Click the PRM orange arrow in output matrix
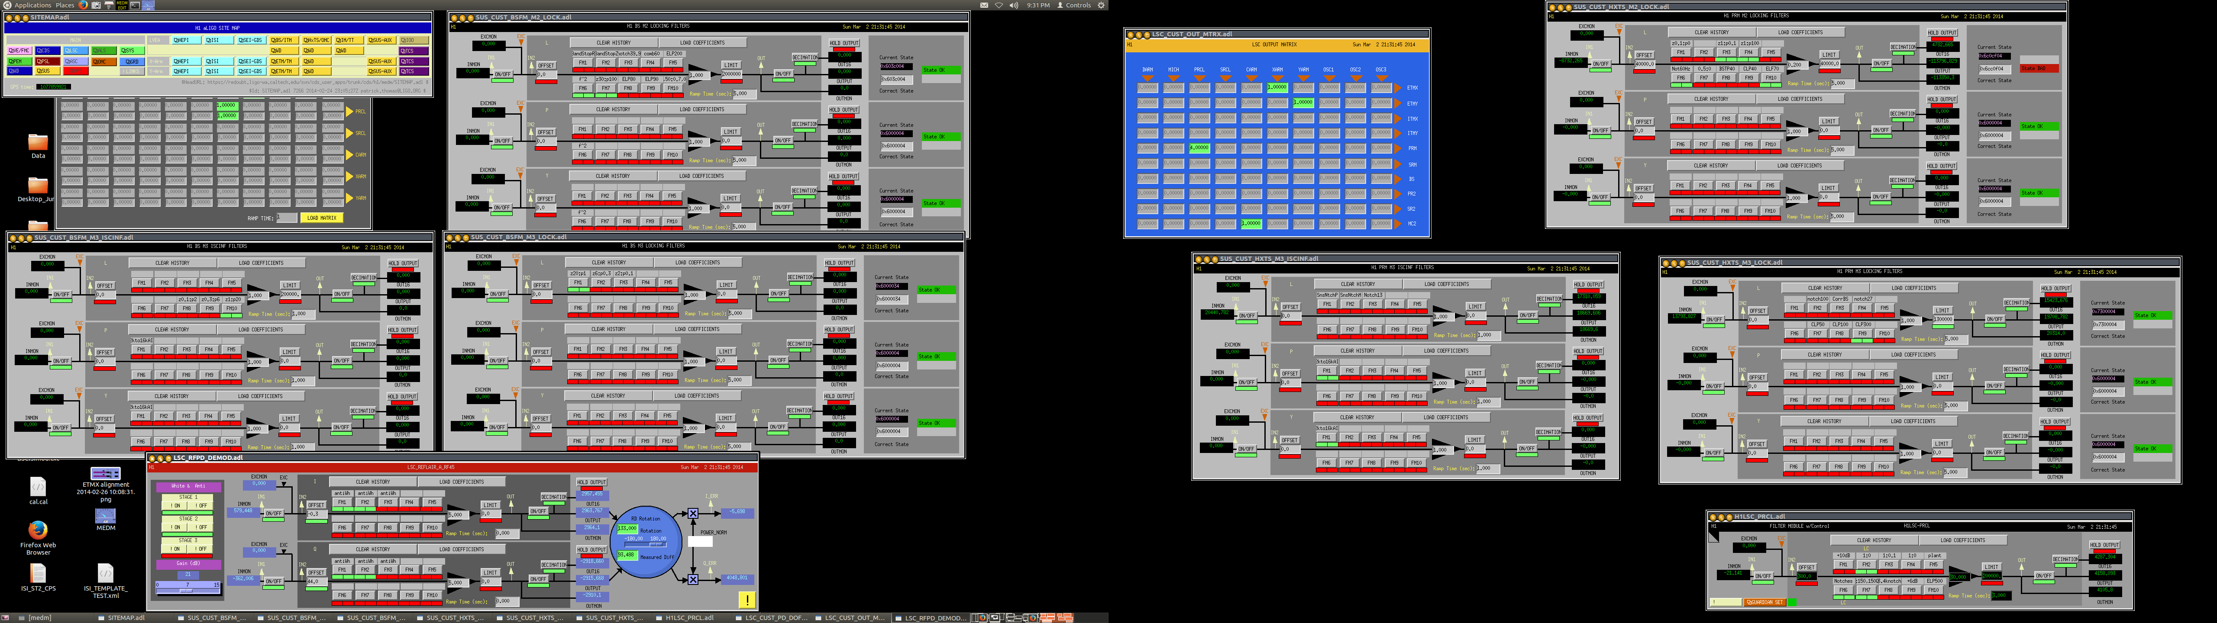 click(x=1398, y=149)
